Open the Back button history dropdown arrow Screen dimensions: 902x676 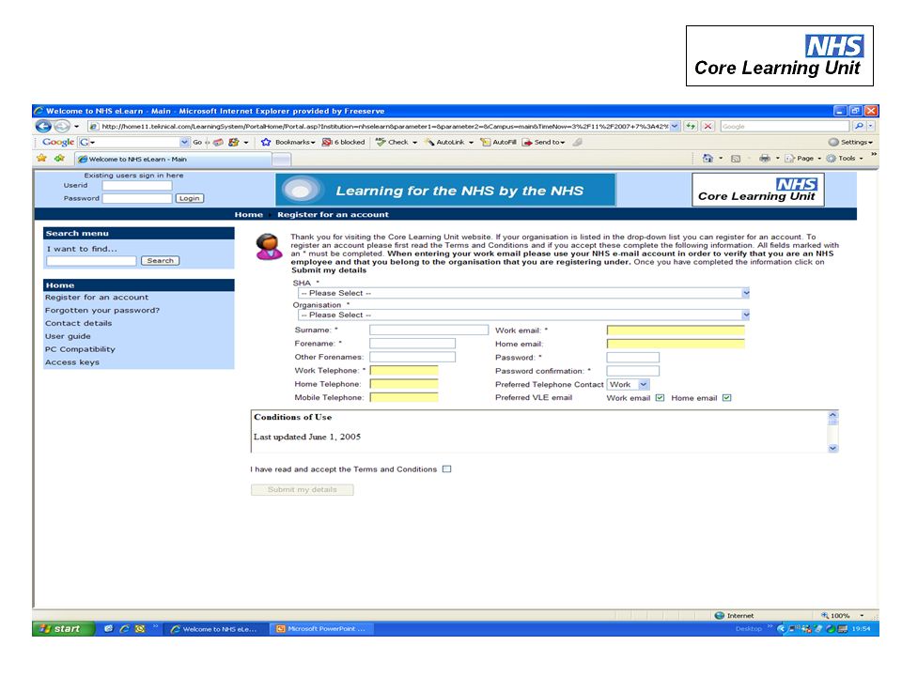click(76, 127)
